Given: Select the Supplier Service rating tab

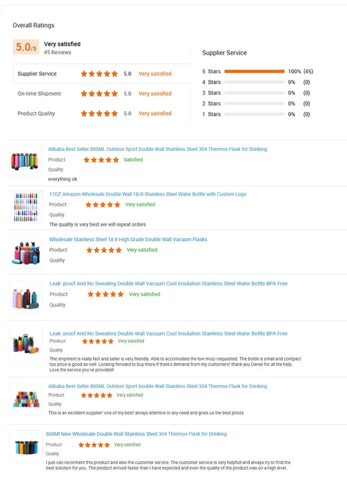Looking at the screenshot, I should (x=37, y=74).
